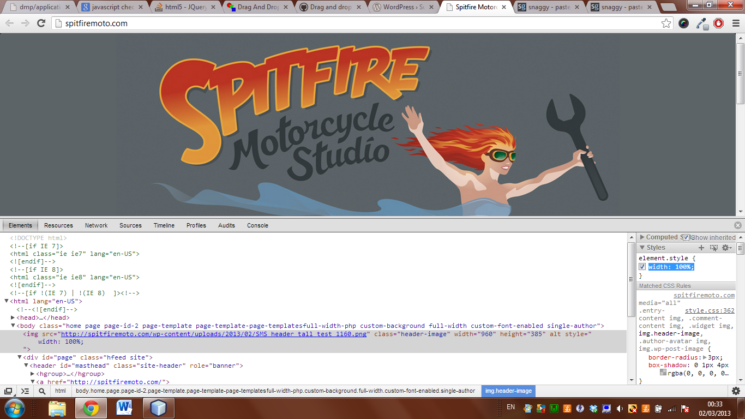Screen dimensions: 745x419
Task: Click the VirtualBox cube taskbar icon
Action: point(158,408)
